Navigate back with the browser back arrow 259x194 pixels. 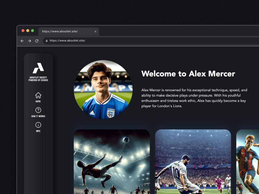(22, 41)
